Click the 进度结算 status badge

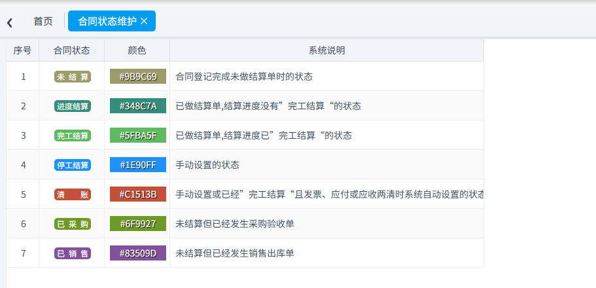pyautogui.click(x=73, y=106)
